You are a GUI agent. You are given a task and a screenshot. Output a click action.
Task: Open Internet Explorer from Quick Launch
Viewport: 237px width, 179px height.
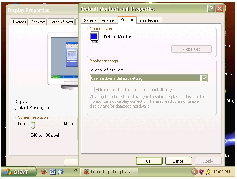pos(60,172)
